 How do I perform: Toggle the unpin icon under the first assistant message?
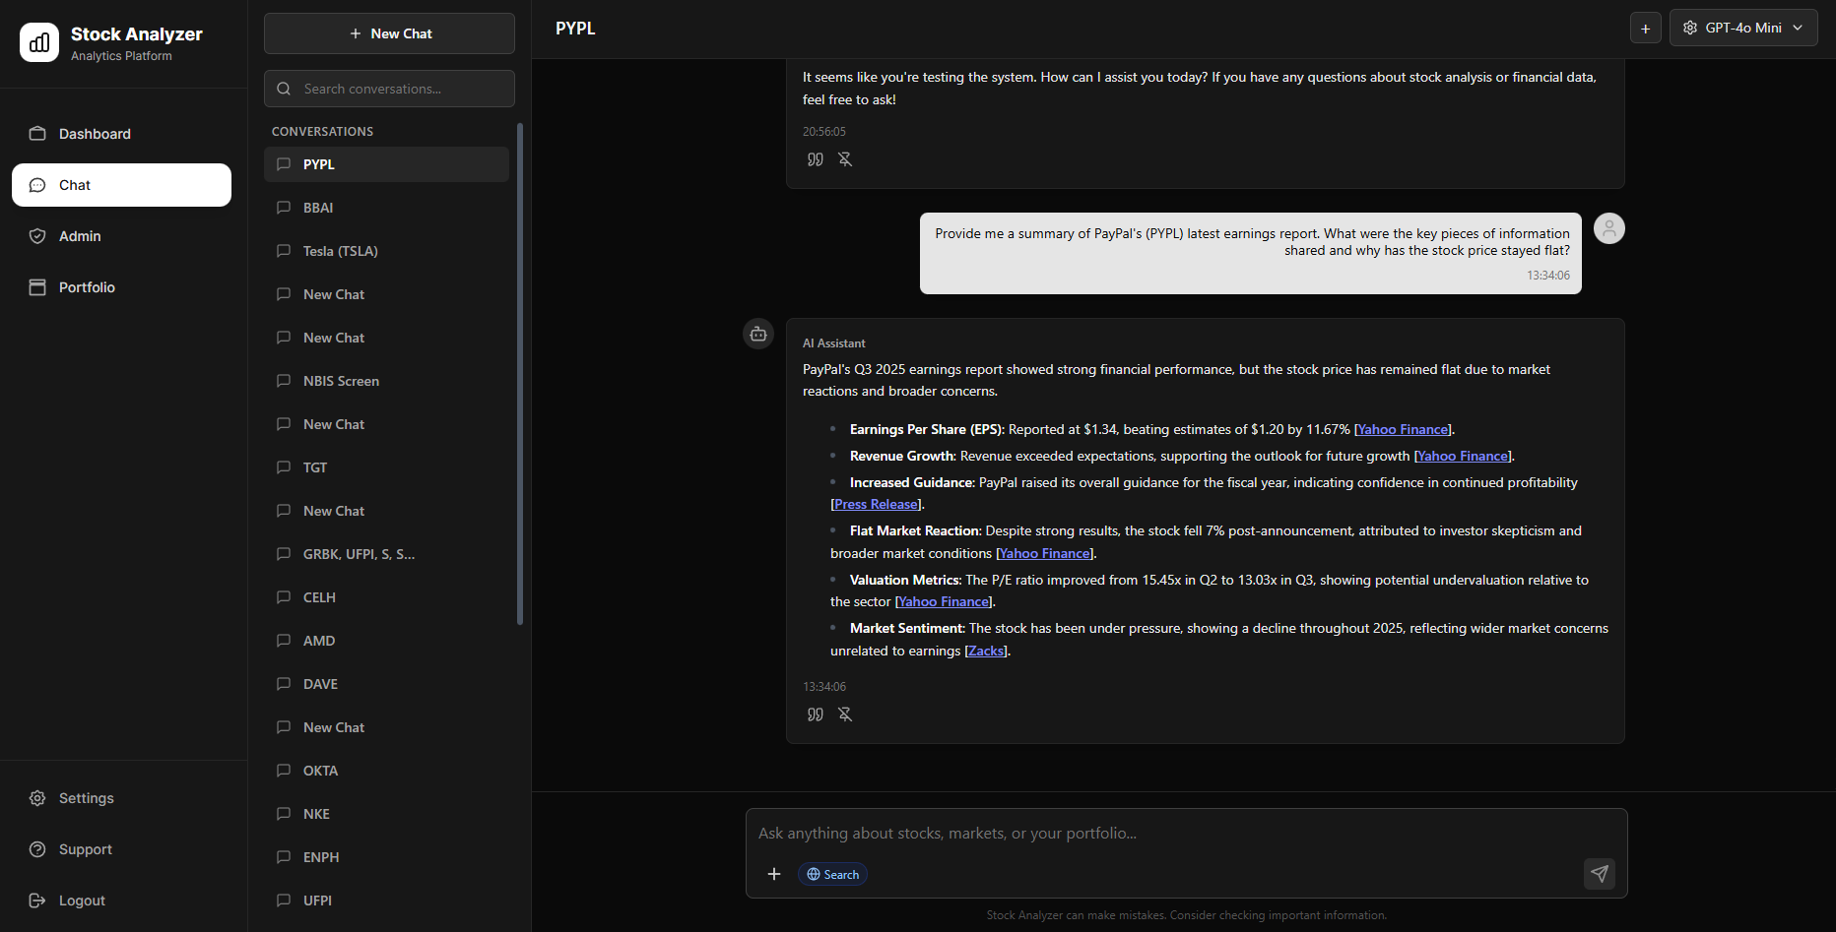(x=845, y=159)
